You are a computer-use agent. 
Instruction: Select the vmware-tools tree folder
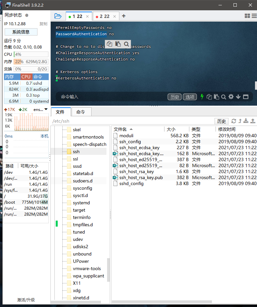click(x=87, y=268)
